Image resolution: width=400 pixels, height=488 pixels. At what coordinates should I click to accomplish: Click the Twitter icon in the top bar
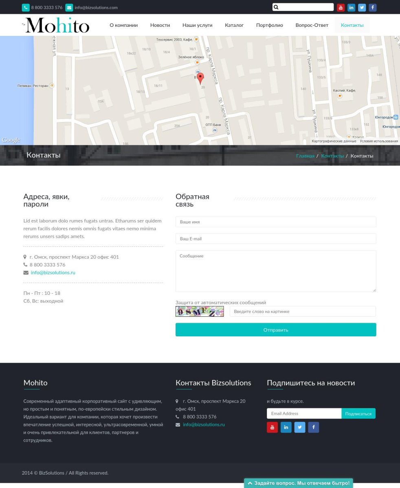coord(362,7)
